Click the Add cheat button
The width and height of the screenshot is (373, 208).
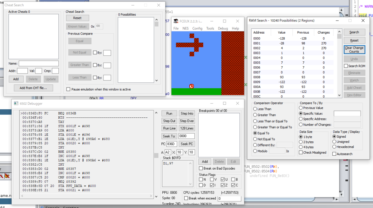tap(16, 79)
